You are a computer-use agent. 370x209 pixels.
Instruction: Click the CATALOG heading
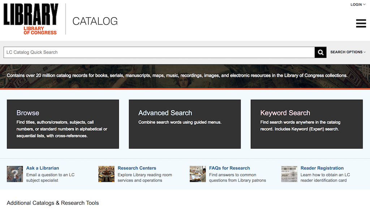point(95,21)
